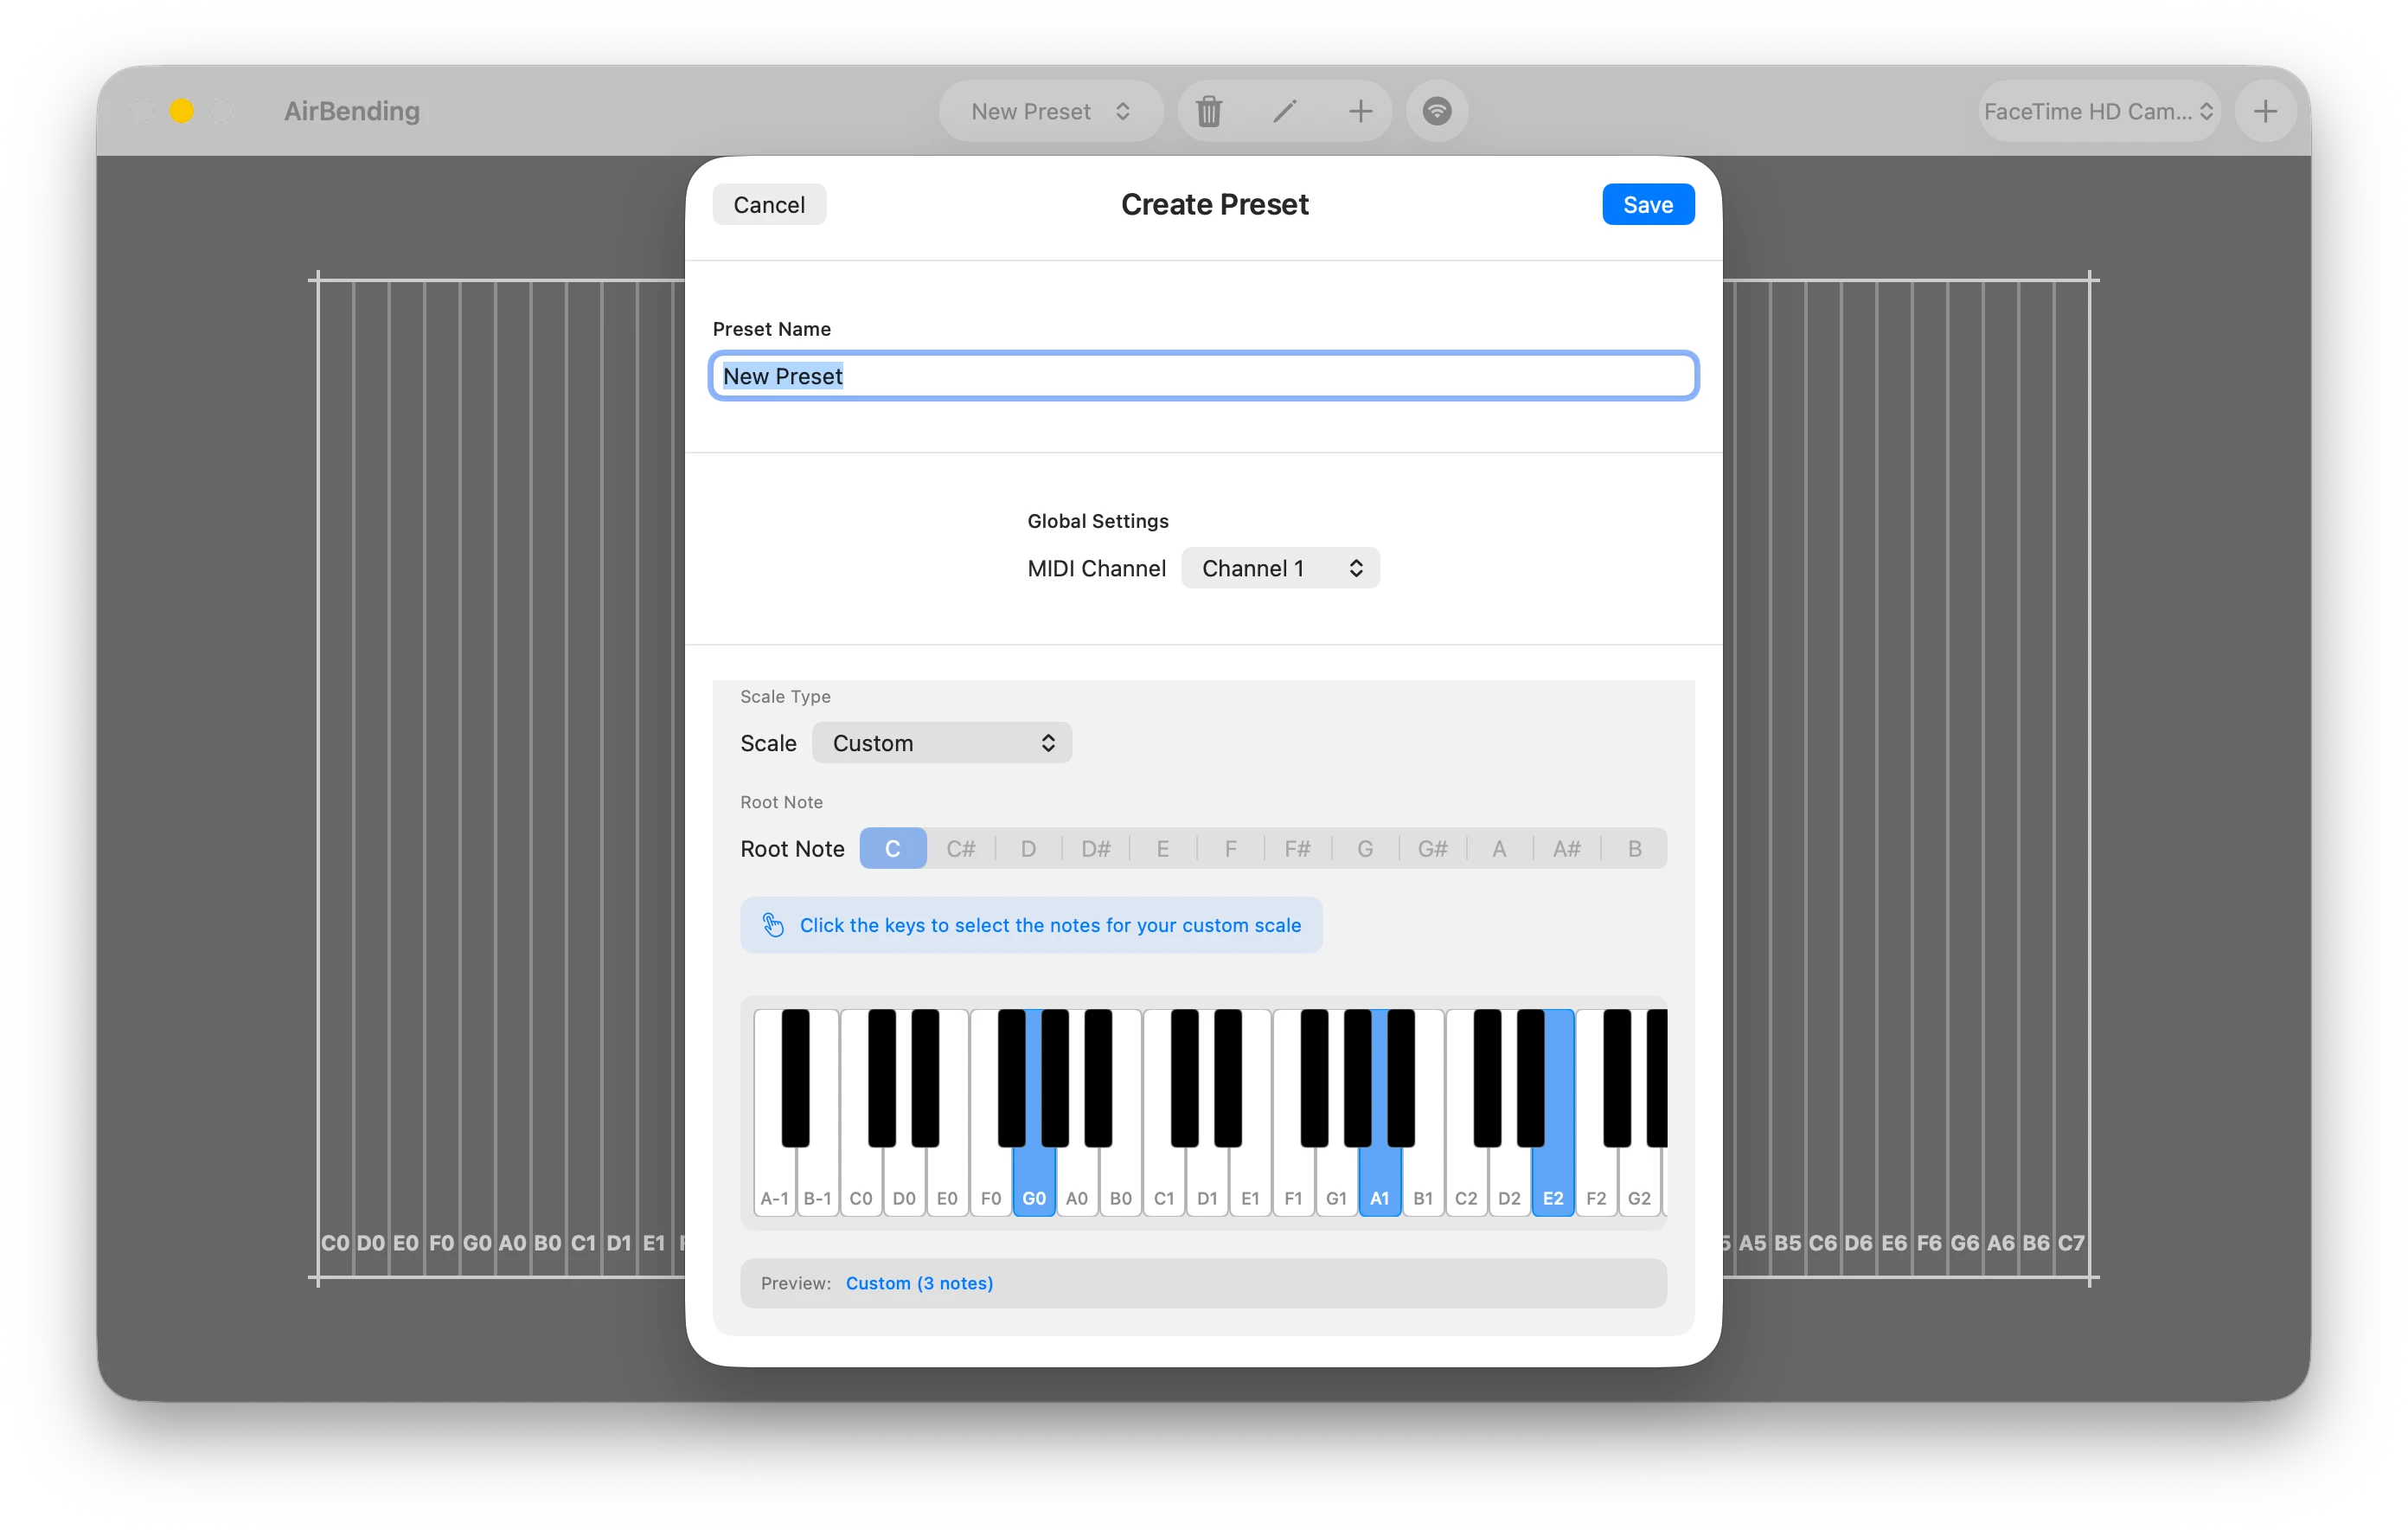Image resolution: width=2408 pixels, height=1530 pixels.
Task: Select C# as the root note
Action: [961, 847]
